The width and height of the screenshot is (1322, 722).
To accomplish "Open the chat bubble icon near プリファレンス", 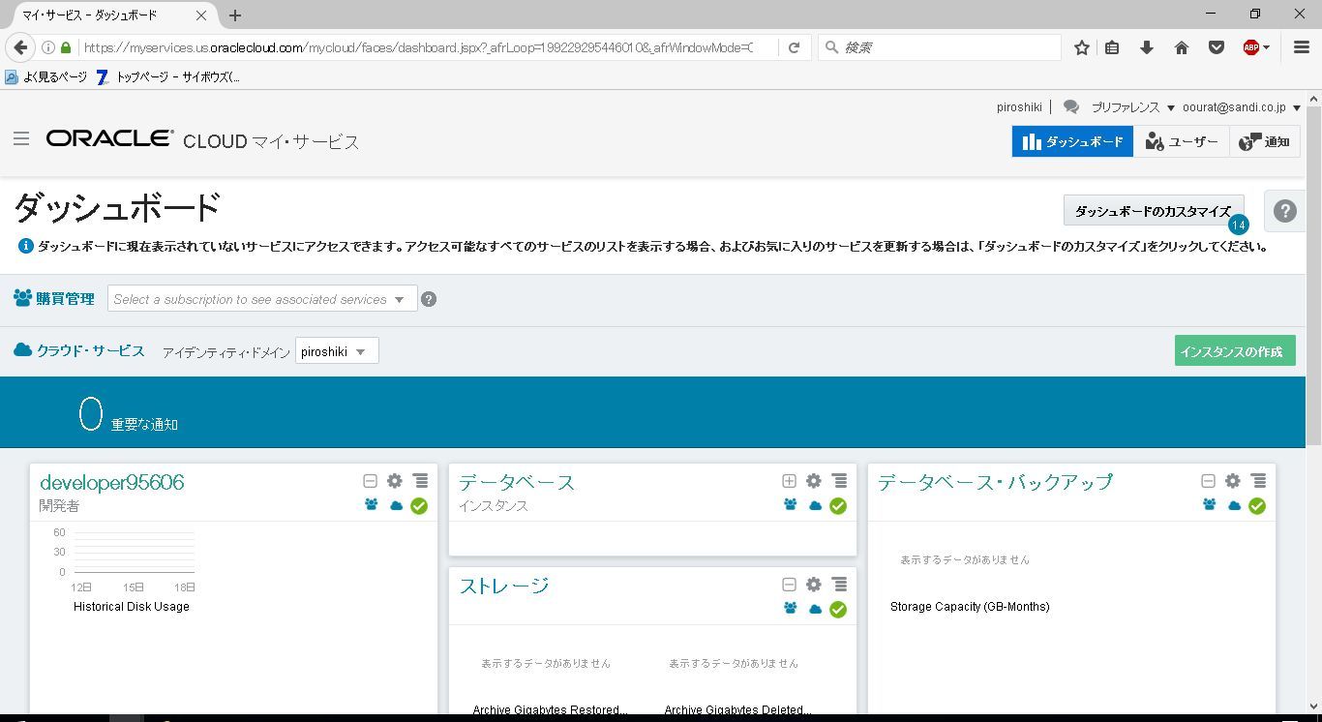I will pos(1071,107).
